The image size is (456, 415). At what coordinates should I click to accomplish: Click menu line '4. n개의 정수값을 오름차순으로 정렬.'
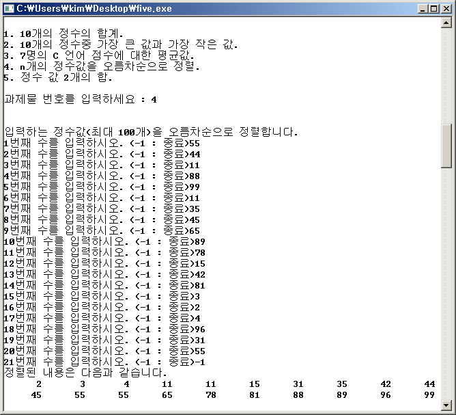pos(102,66)
